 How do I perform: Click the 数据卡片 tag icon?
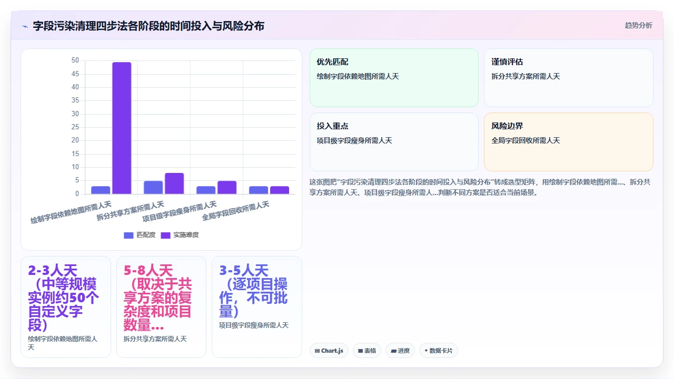pyautogui.click(x=426, y=351)
